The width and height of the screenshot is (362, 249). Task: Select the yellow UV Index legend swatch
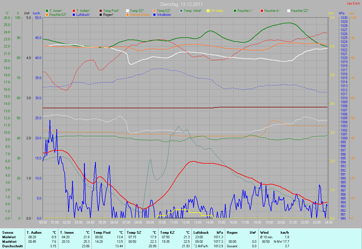[208, 11]
